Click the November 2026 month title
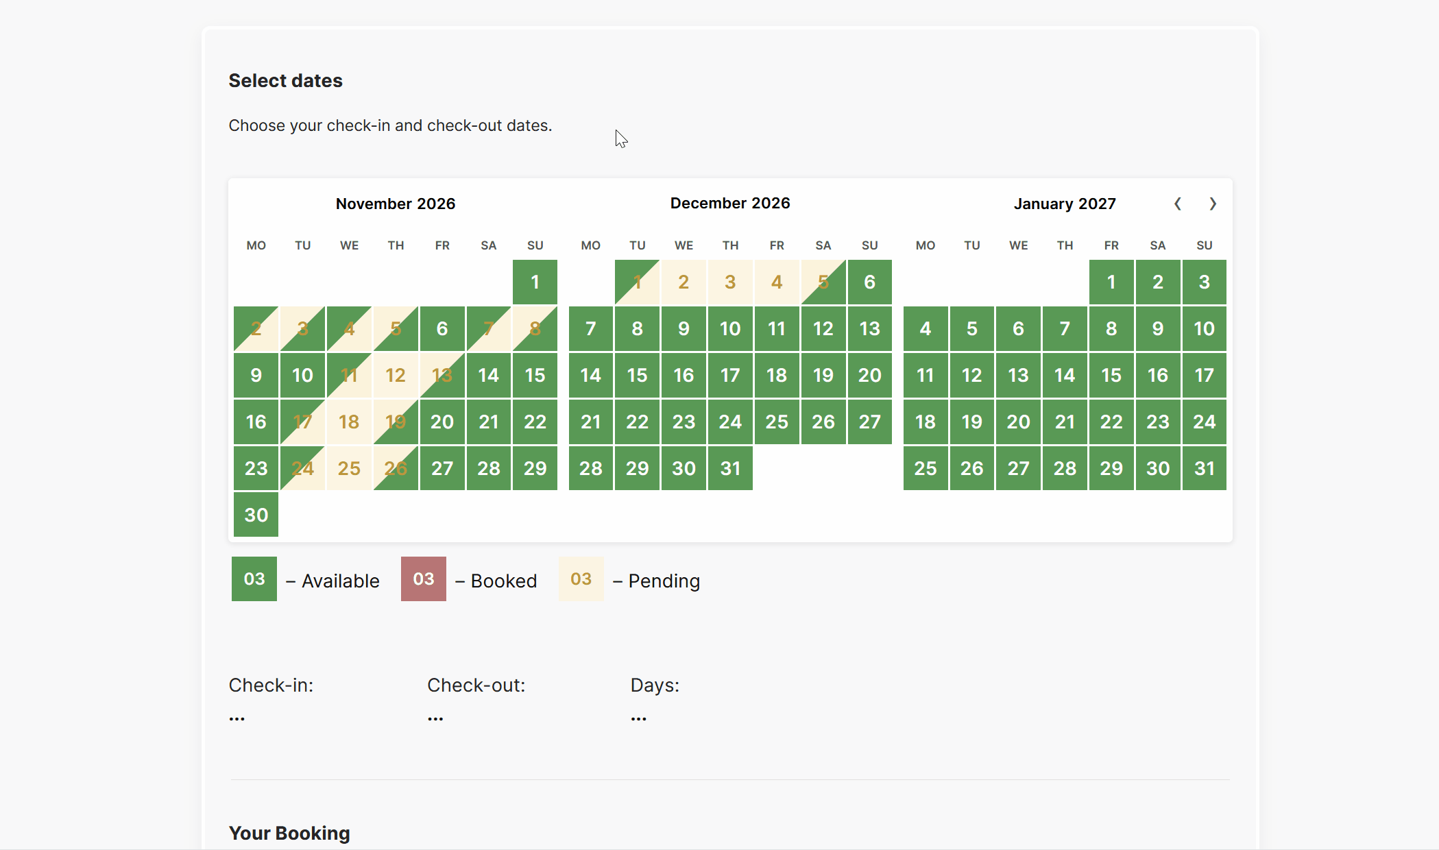The image size is (1439, 850). [x=396, y=204]
